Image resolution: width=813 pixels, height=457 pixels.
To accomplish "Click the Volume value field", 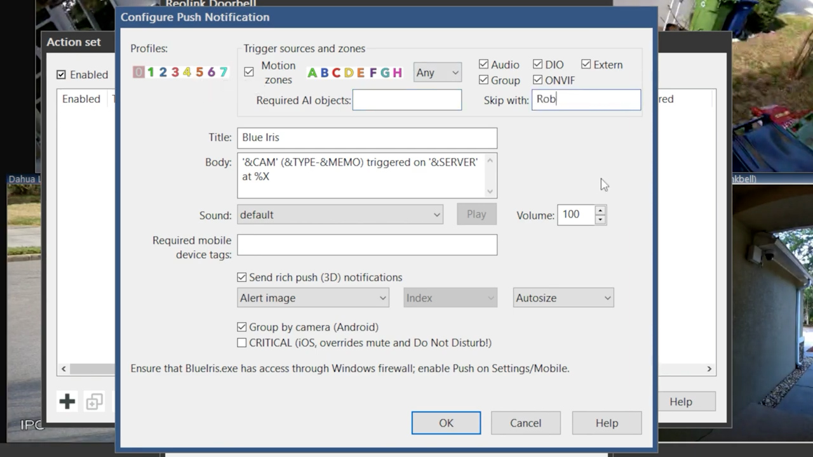I will pyautogui.click(x=576, y=215).
